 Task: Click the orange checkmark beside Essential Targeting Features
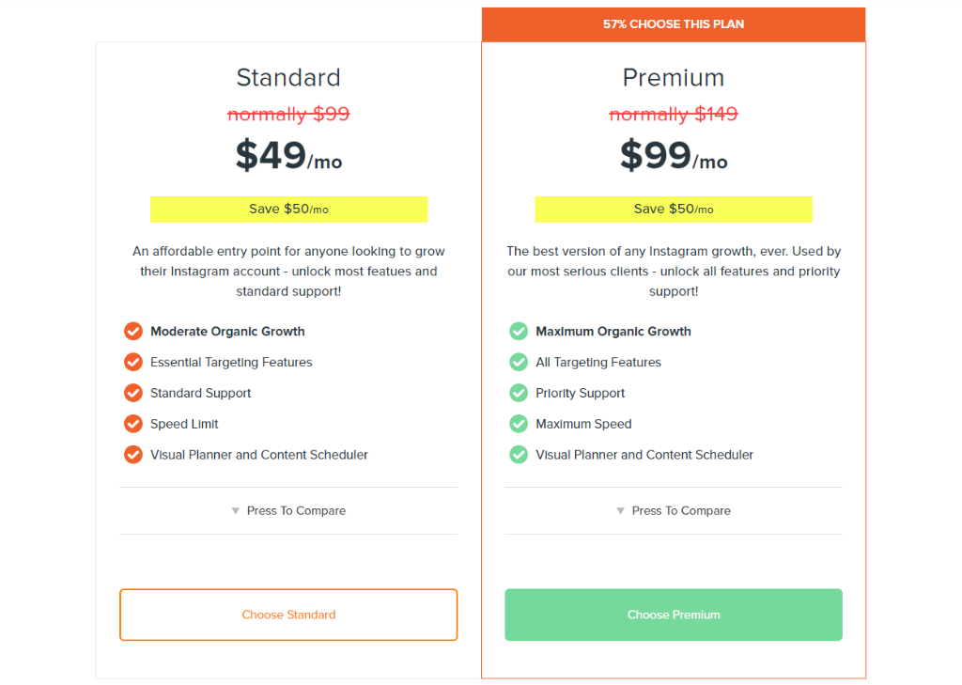[x=133, y=362]
